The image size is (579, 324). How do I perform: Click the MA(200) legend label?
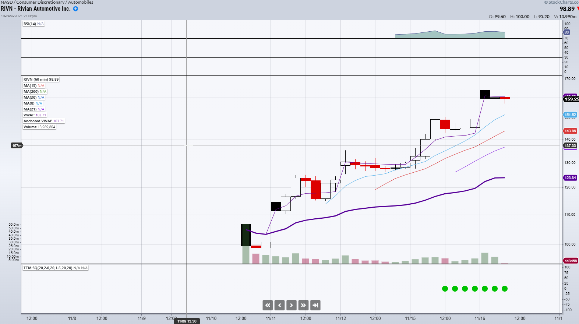tap(35, 92)
